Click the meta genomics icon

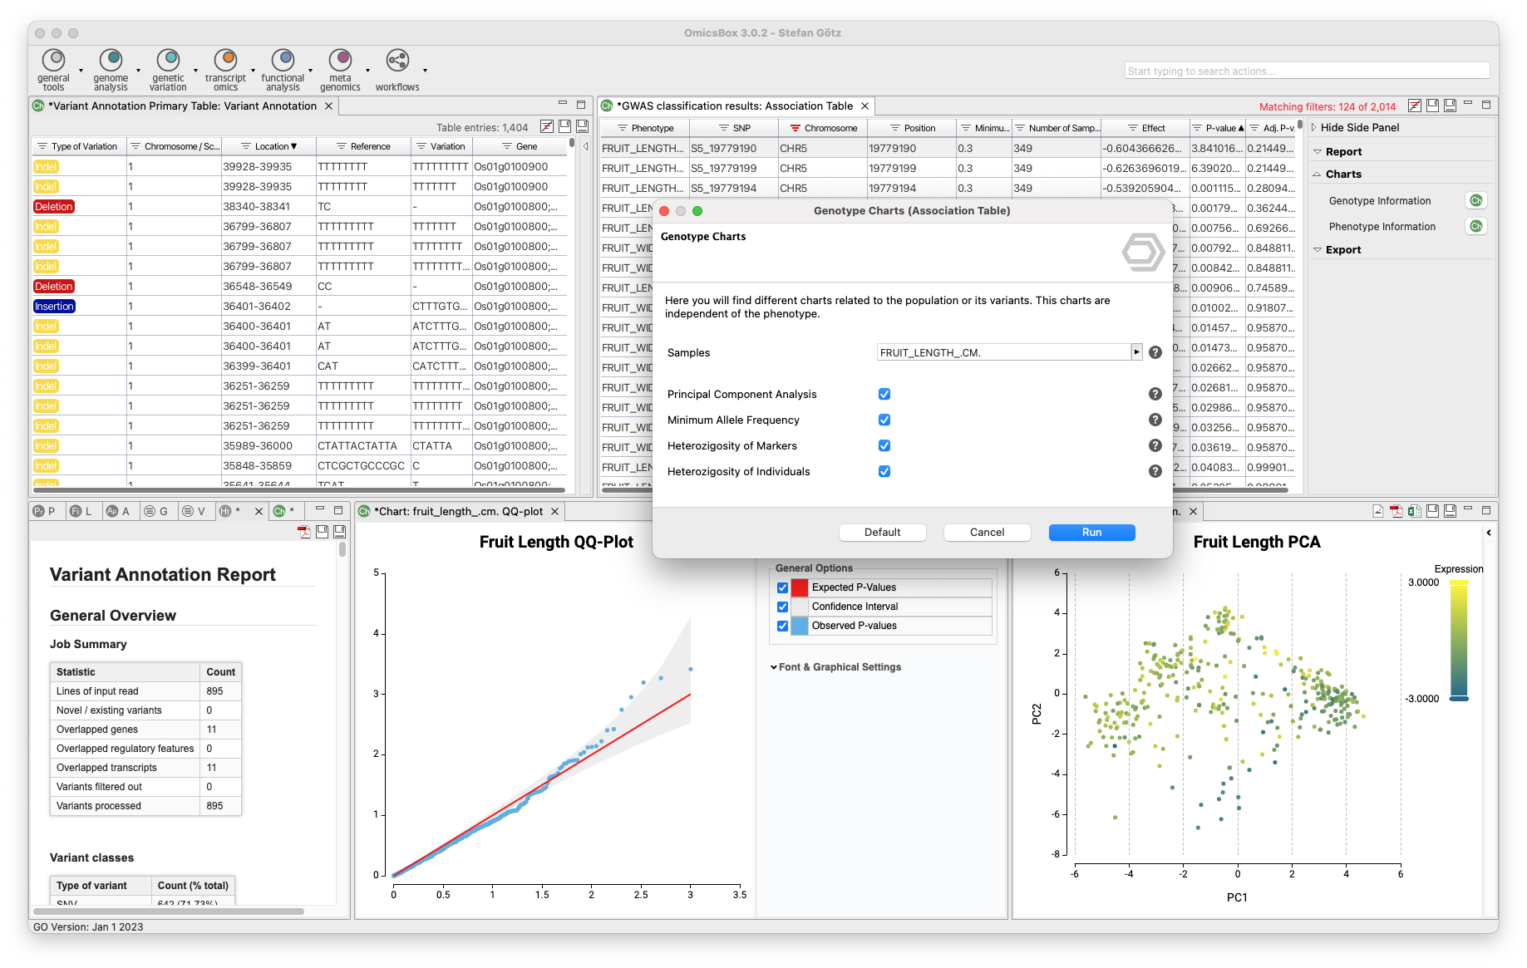pos(340,61)
